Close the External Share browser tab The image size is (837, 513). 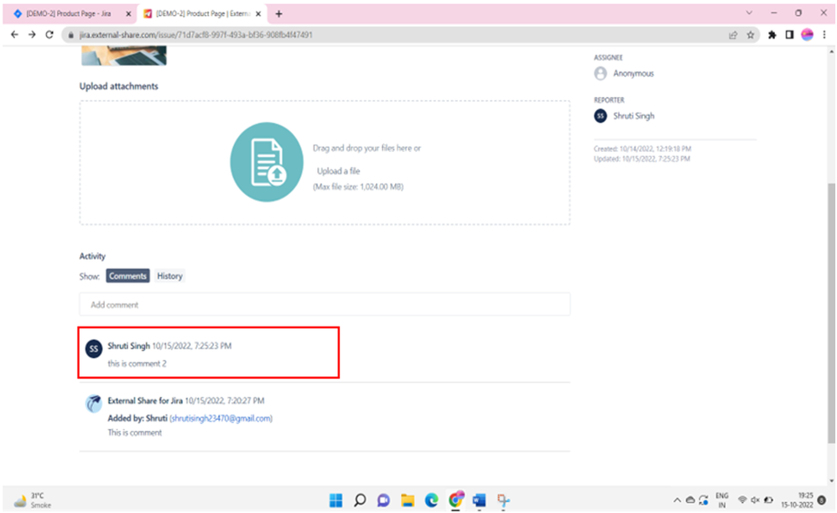coord(258,14)
